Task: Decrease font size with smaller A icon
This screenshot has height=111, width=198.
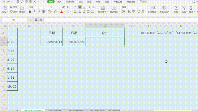Action: pos(68,7)
